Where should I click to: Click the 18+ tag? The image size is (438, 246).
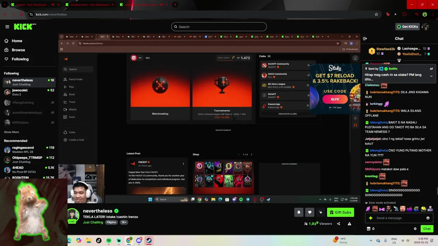124,222
